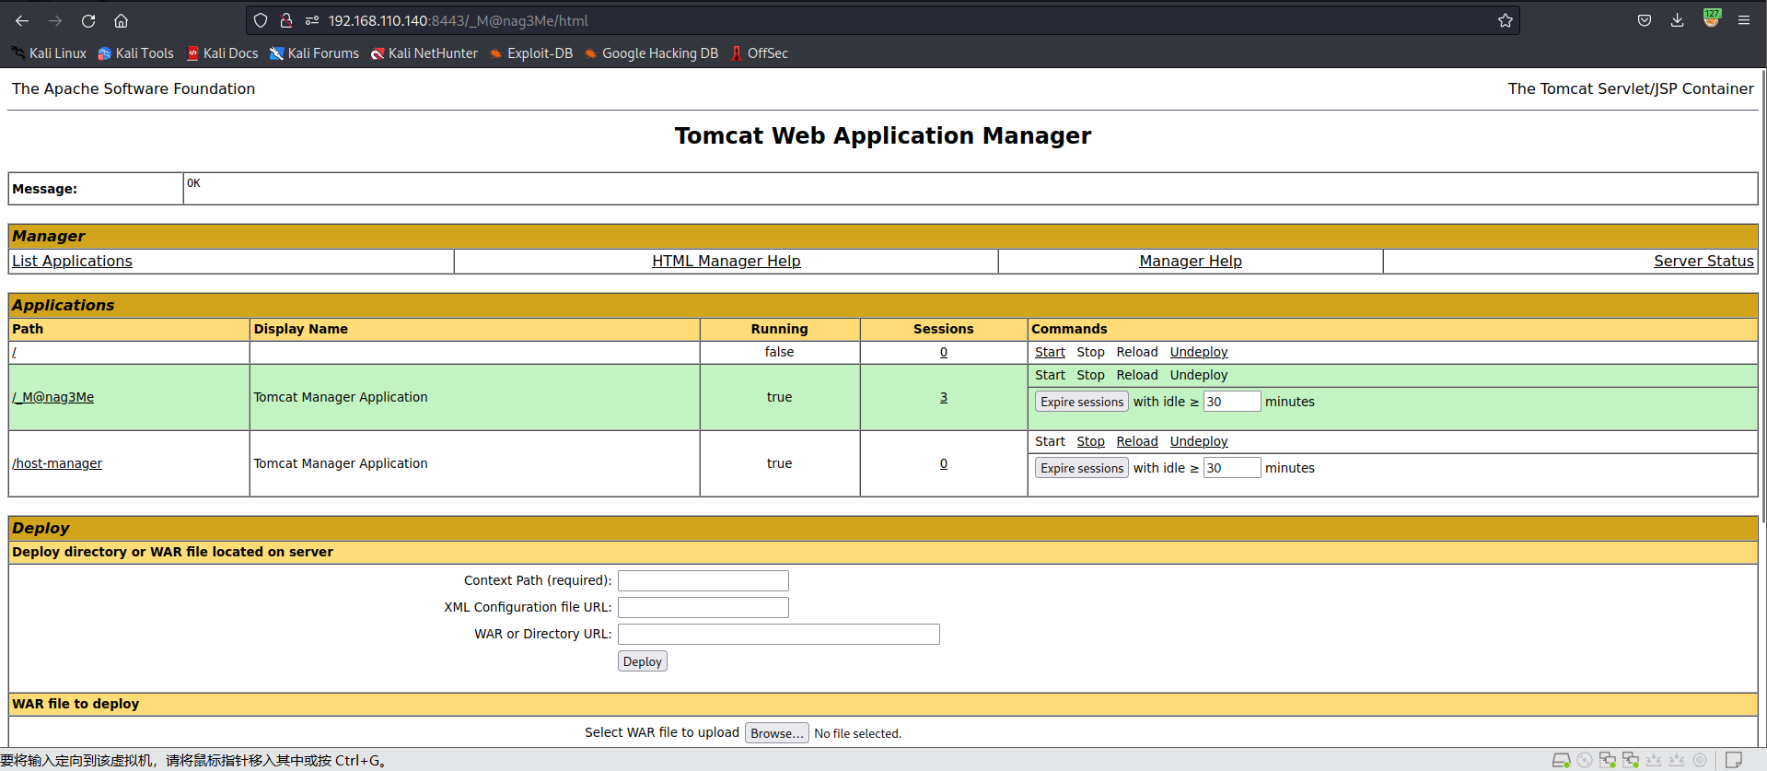
Task: Reload the current page
Action: [x=88, y=20]
